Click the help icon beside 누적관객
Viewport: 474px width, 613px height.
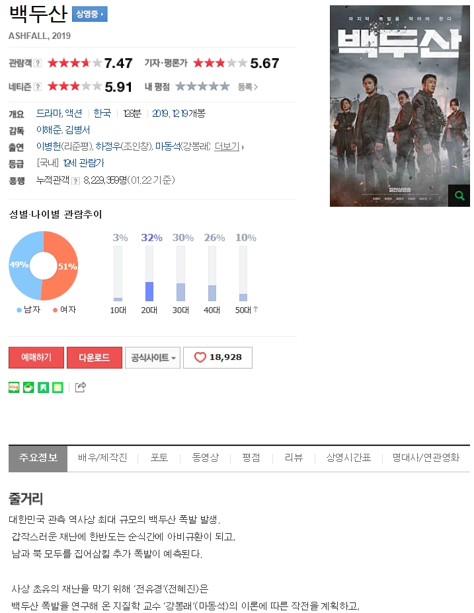click(x=76, y=180)
